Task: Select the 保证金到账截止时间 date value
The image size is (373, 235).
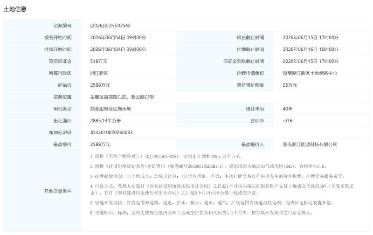Action: pyautogui.click(x=311, y=62)
